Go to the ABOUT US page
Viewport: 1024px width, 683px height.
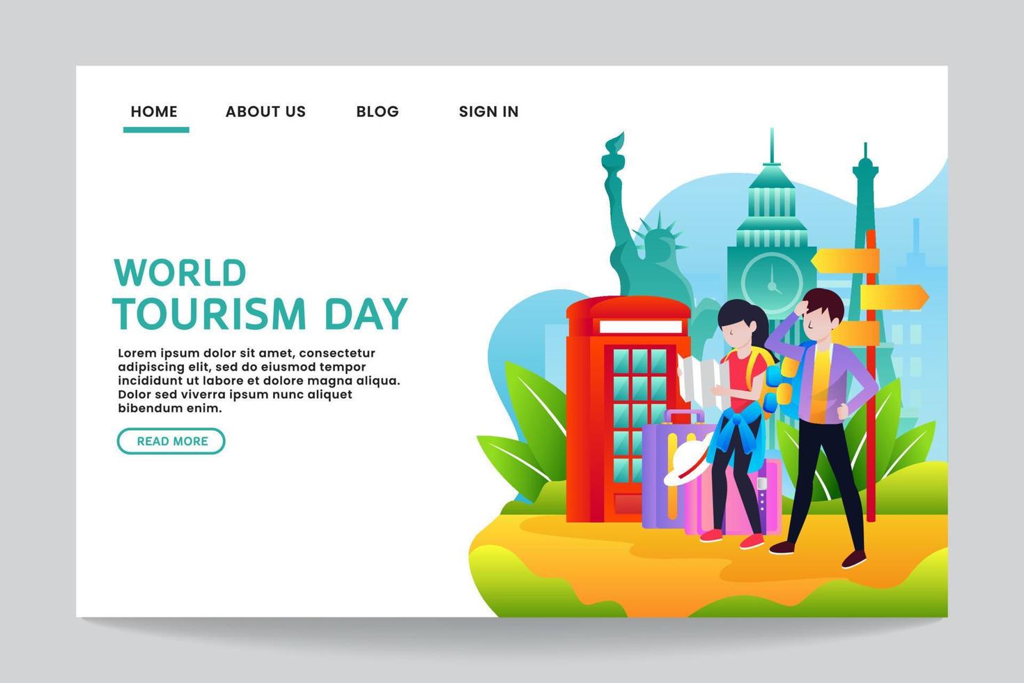pyautogui.click(x=265, y=112)
